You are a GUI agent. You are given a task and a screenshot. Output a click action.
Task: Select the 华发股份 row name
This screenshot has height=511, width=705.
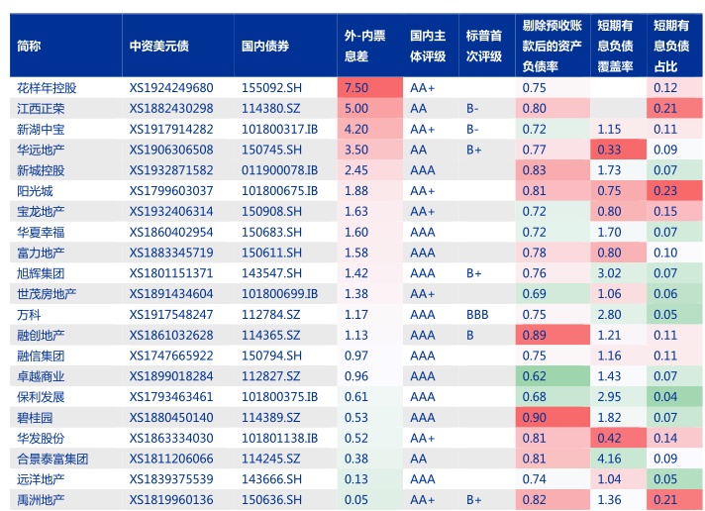click(41, 438)
